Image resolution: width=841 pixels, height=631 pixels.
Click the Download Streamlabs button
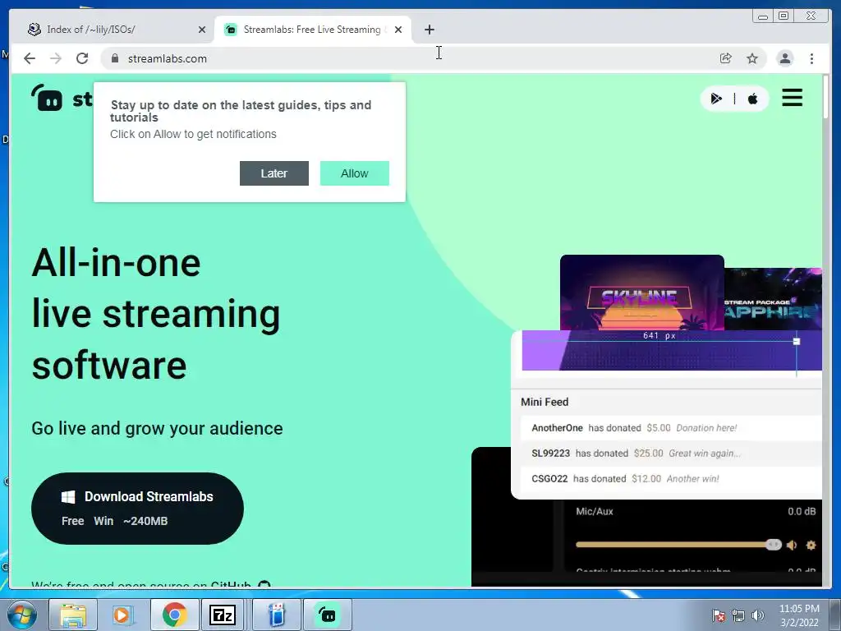(137, 508)
